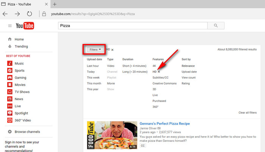Select the Video type filter

[111, 66]
